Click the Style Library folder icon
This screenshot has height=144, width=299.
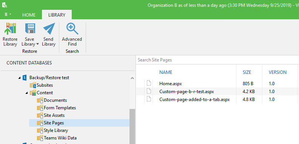click(x=40, y=130)
